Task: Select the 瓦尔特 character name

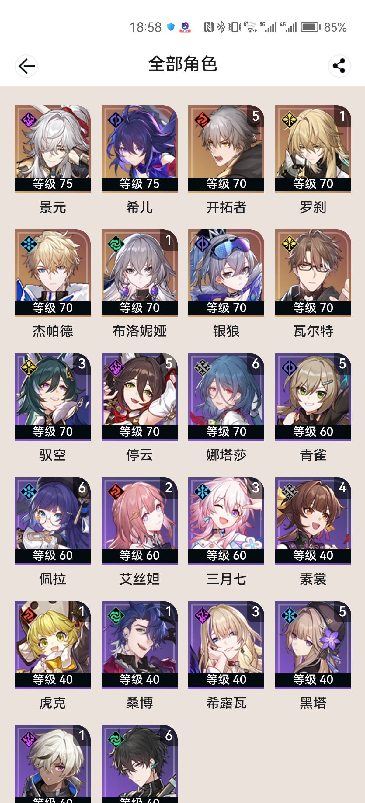Action: click(x=313, y=331)
